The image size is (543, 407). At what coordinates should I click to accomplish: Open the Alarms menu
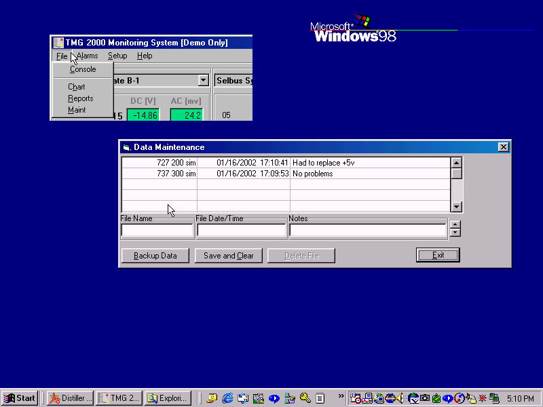point(87,56)
